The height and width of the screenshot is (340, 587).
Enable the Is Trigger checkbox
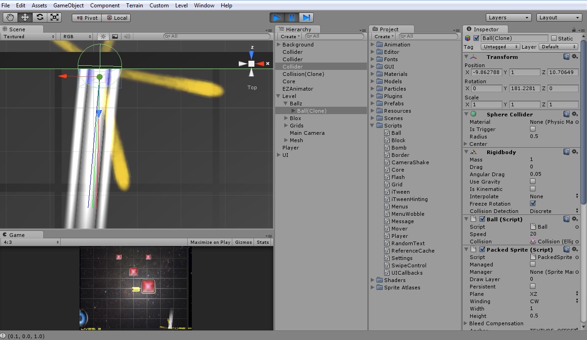coord(532,129)
